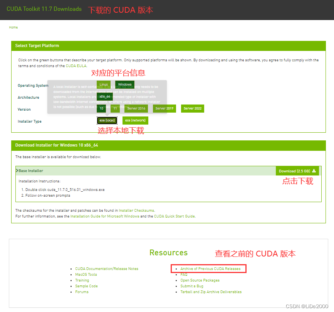Click the Resources heading
The image size is (334, 312).
[x=168, y=253]
